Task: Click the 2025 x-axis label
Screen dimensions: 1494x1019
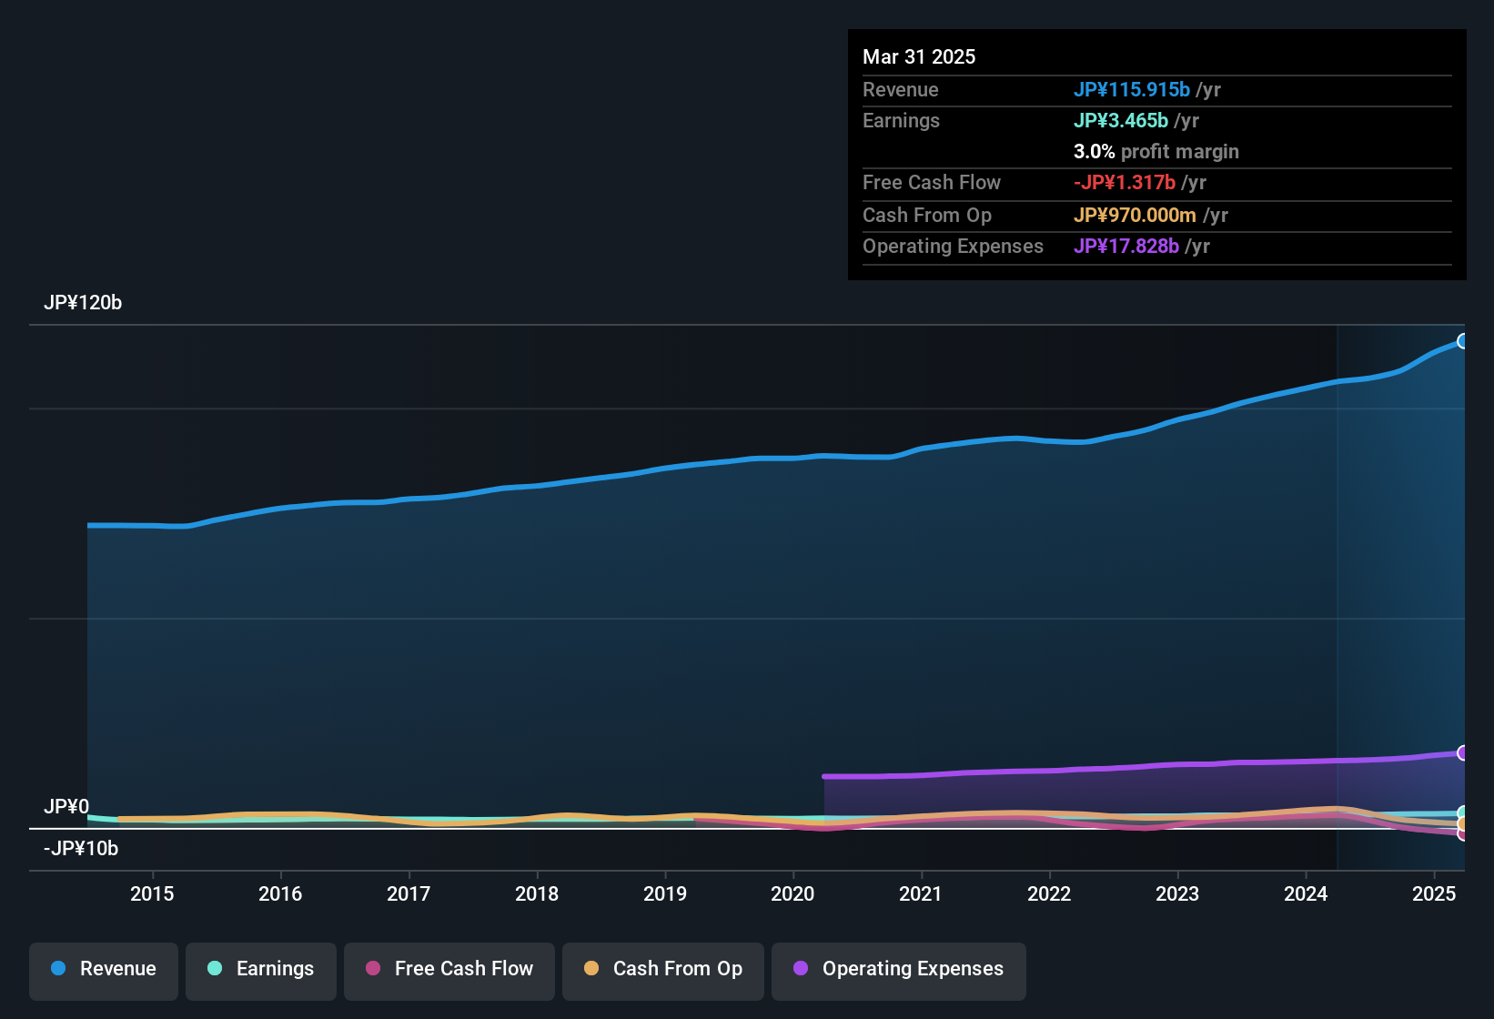Action: (x=1434, y=893)
